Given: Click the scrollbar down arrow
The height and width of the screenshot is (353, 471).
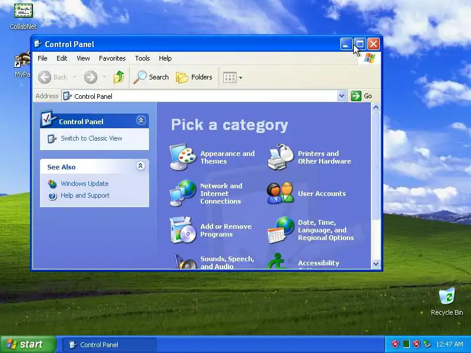Looking at the screenshot, I should tap(376, 264).
